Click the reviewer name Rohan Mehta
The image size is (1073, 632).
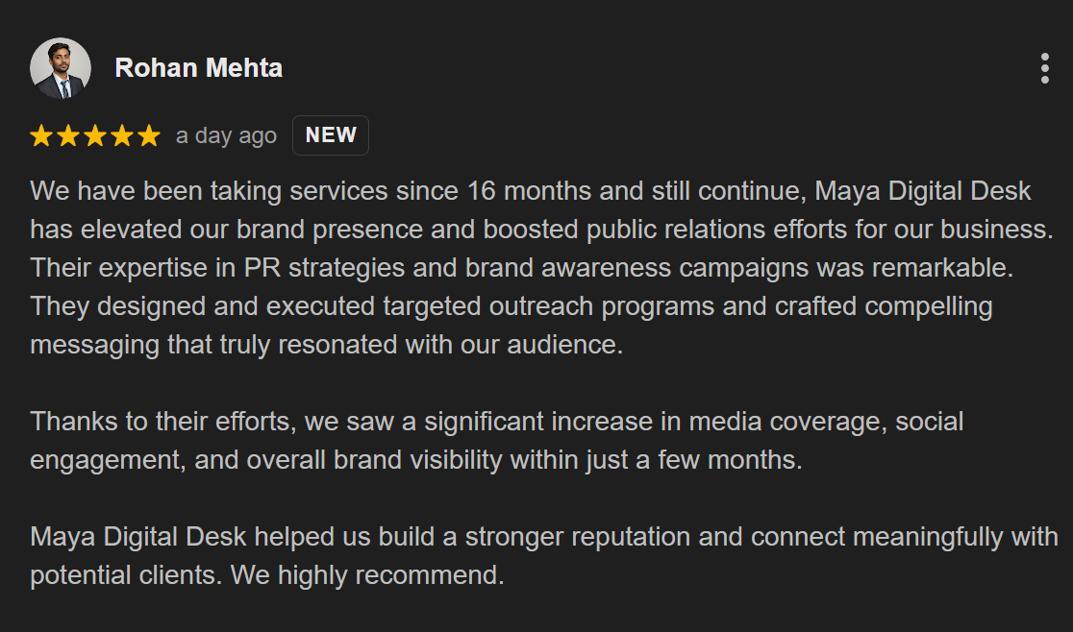[198, 67]
